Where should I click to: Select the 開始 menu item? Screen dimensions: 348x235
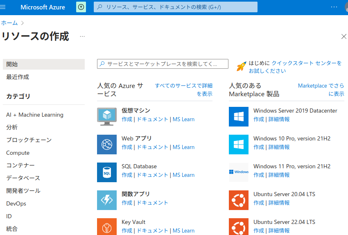click(44, 64)
